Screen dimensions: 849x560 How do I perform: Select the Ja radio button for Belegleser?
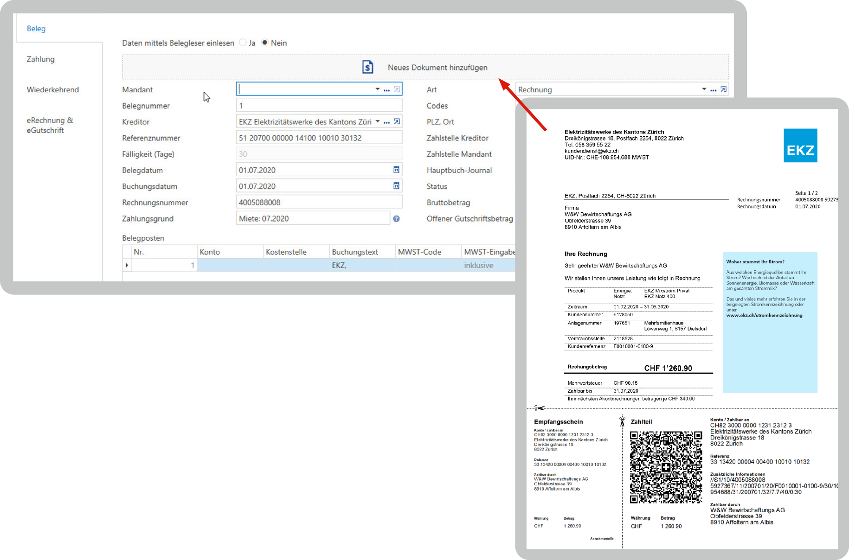click(x=243, y=43)
